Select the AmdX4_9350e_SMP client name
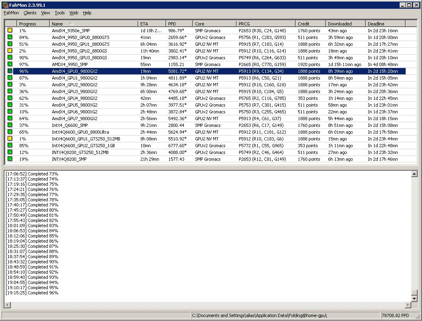Image resolution: width=422 pixels, height=321 pixels. point(71,31)
